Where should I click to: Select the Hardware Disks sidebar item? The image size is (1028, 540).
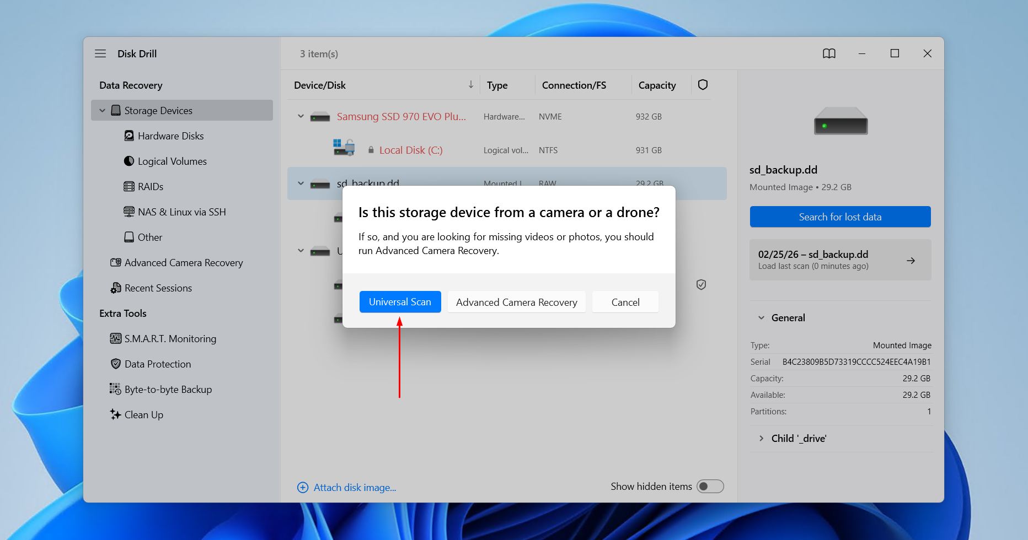tap(170, 136)
